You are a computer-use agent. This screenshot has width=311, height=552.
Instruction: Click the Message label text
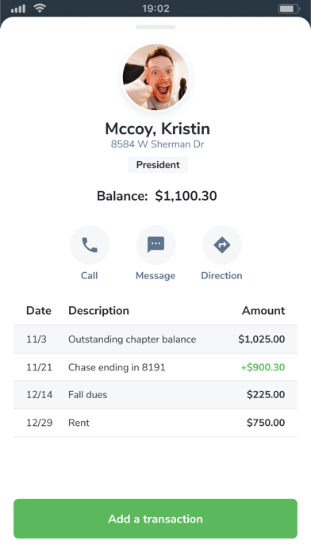point(155,275)
